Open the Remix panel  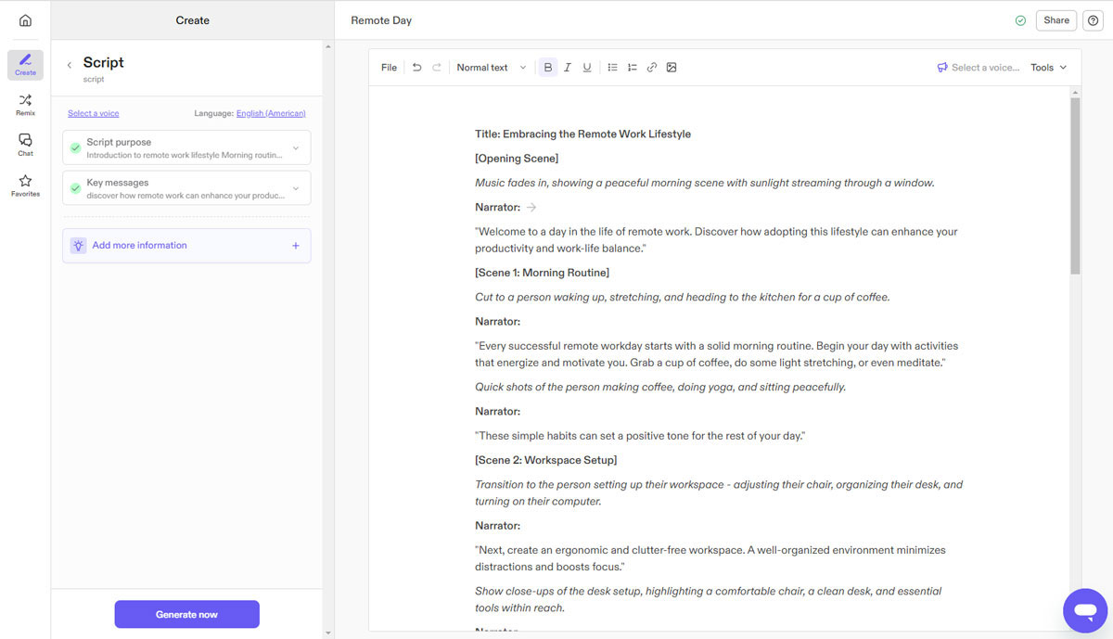coord(25,104)
